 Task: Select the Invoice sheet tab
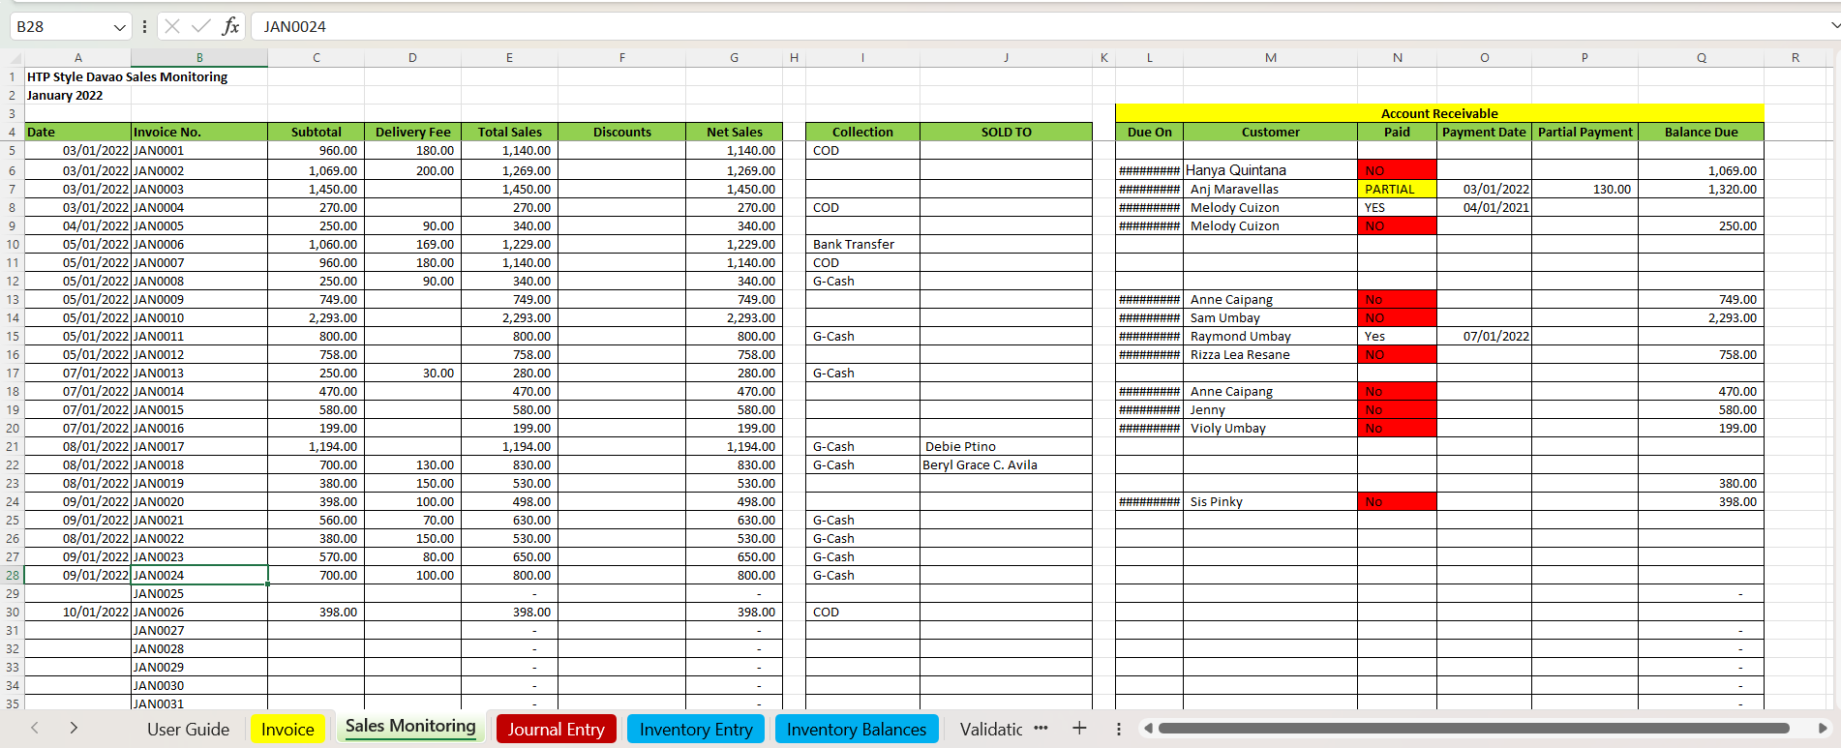click(287, 729)
